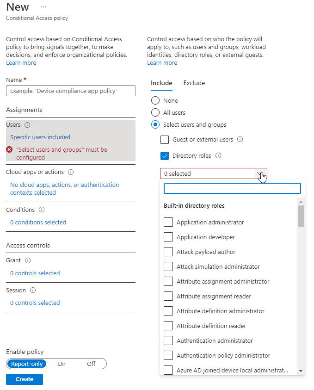Click the Conditions info icon

click(42, 210)
